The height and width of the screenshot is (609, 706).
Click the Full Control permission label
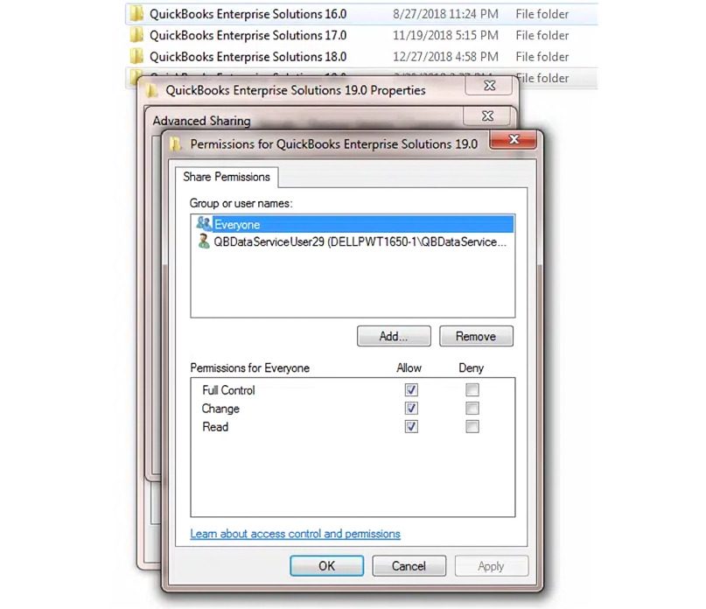pos(228,390)
